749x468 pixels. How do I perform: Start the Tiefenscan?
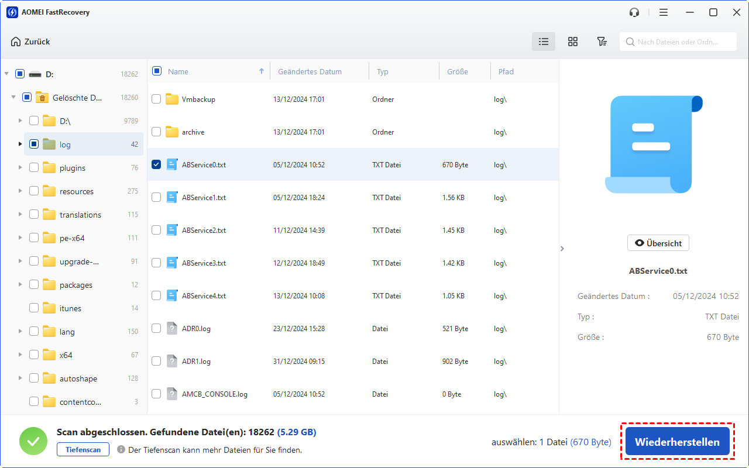[83, 450]
